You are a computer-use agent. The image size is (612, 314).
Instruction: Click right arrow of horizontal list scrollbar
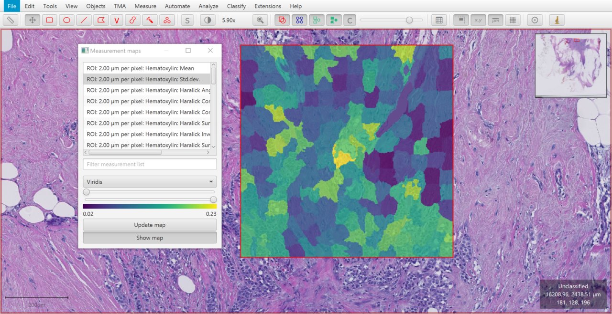pos(208,152)
